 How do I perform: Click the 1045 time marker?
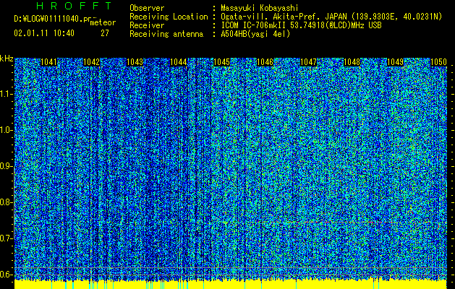click(x=221, y=62)
